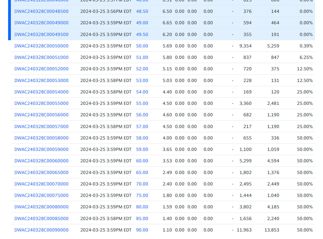Open the 75.00 strike link

[x=142, y=195]
